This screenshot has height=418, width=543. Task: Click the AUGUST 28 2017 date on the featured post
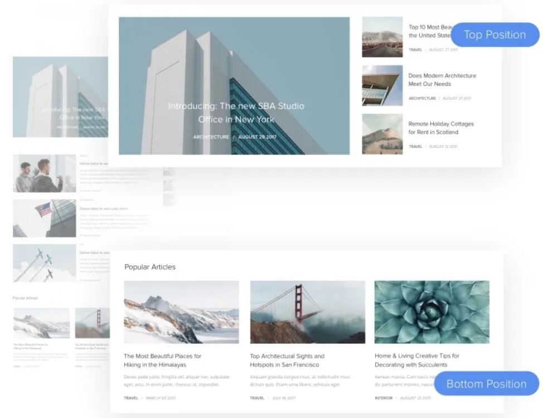(257, 136)
